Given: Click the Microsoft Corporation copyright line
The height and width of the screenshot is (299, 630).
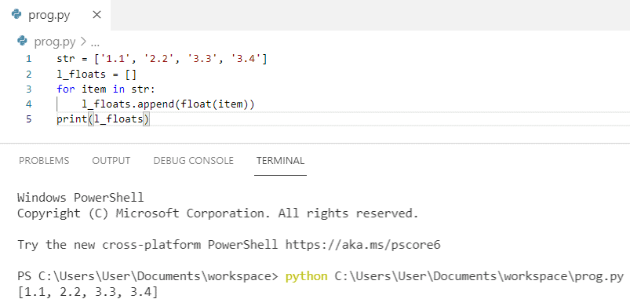Looking at the screenshot, I should (218, 213).
